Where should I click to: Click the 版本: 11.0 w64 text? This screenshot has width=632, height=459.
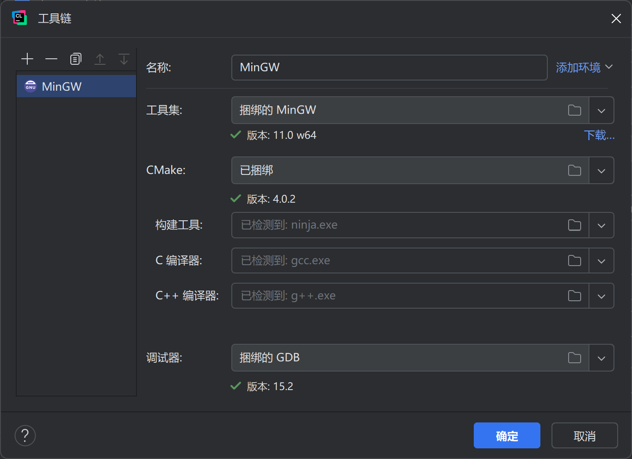[x=281, y=135]
